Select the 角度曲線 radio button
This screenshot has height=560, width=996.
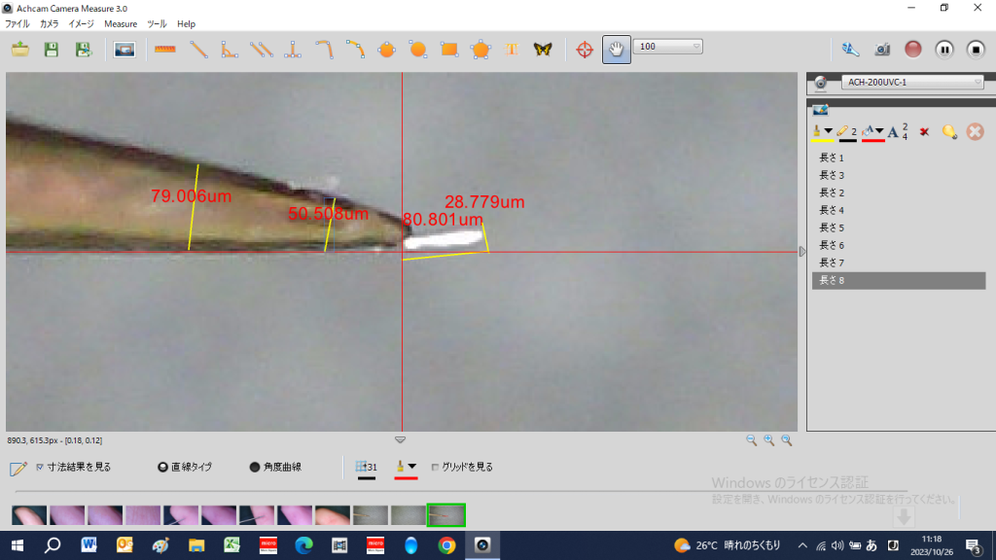[255, 467]
